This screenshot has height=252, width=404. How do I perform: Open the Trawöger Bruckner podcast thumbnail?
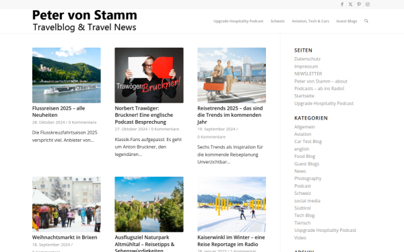149,75
